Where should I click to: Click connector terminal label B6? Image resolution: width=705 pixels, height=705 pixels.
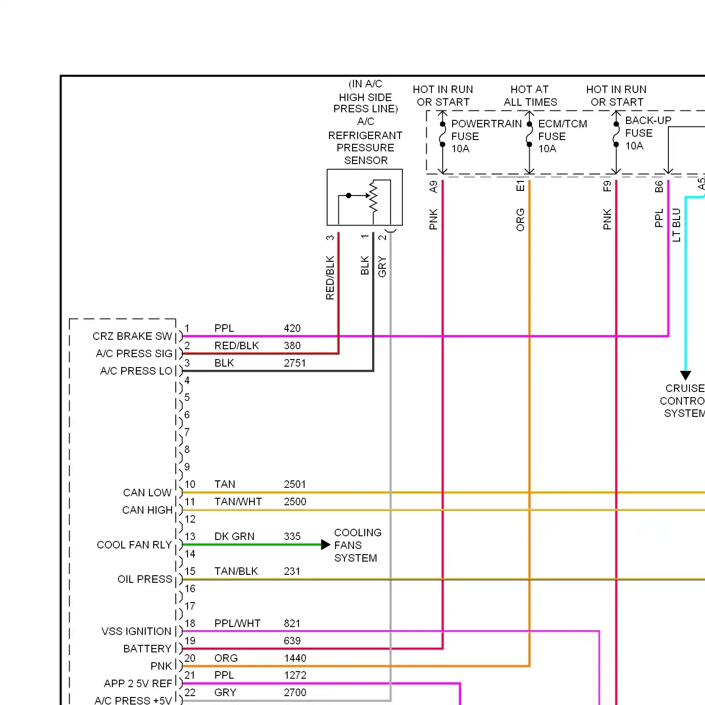pyautogui.click(x=659, y=187)
